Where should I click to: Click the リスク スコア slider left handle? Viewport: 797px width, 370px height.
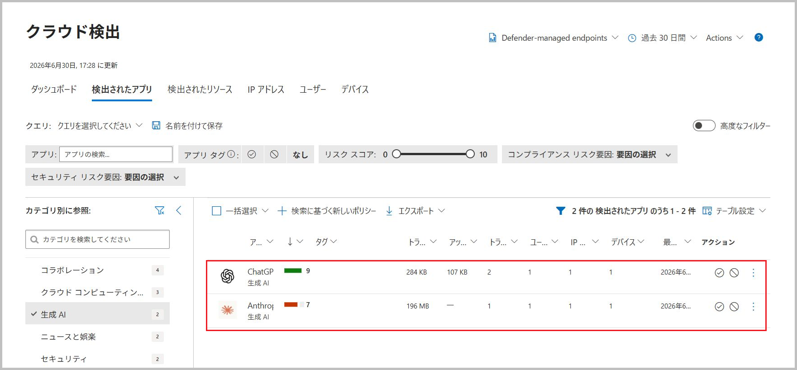(396, 154)
